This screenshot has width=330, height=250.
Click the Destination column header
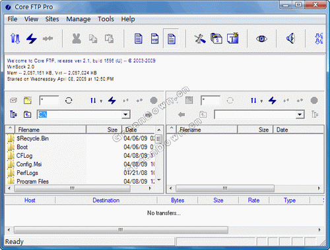click(106, 200)
